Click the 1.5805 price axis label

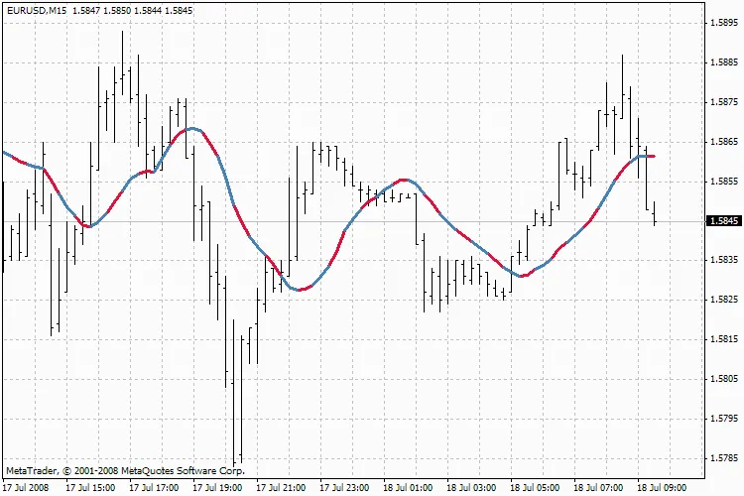pos(723,379)
